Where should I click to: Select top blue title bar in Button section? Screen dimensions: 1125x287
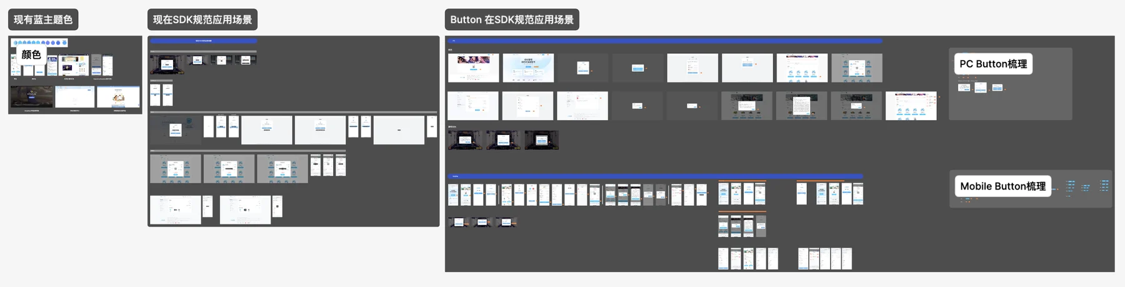(x=665, y=41)
